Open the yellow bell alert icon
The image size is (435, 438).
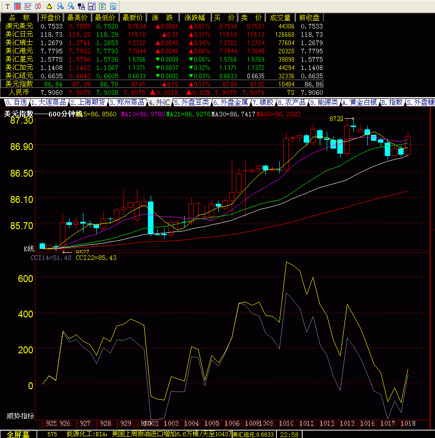pos(49,6)
